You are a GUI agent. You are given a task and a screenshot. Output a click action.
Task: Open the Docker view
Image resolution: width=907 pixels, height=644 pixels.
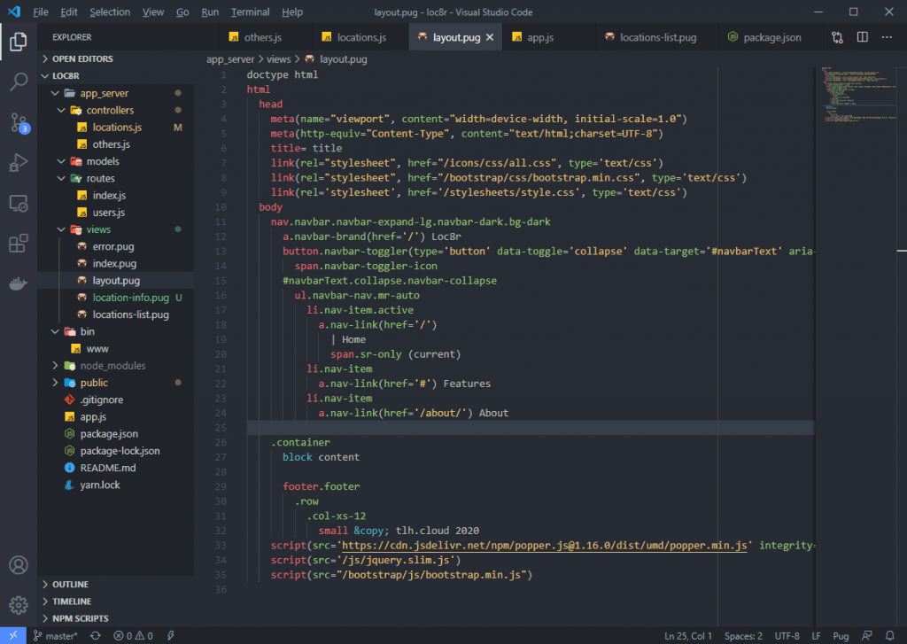point(19,283)
